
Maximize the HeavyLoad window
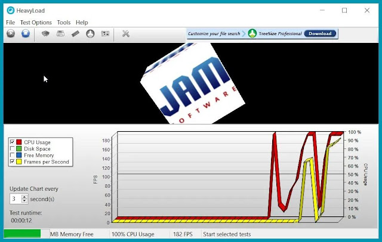[344, 10]
